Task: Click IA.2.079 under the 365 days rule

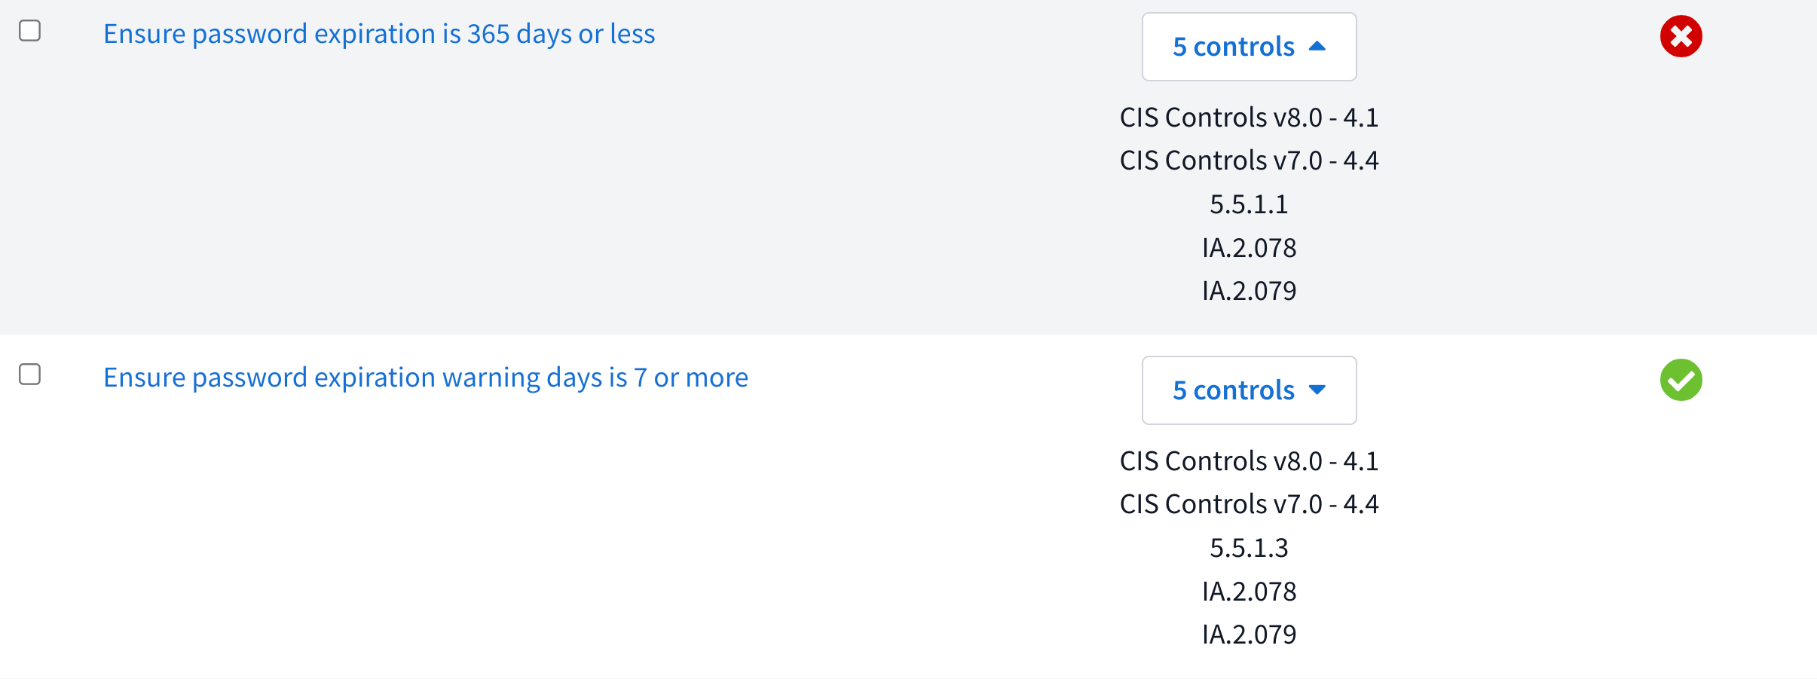Action: point(1249,291)
